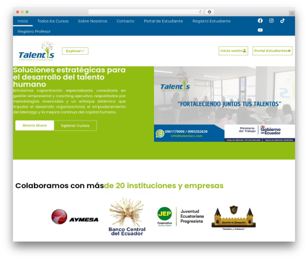Open Portal de Estudiante menu item
Screen dimensions: 308x260
tap(163, 21)
